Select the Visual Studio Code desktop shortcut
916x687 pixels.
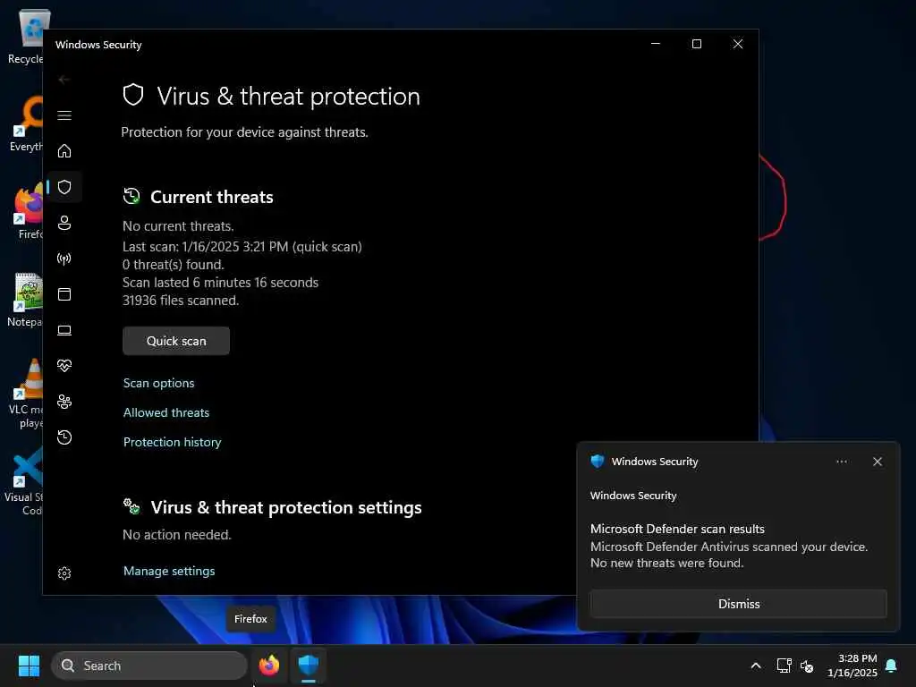24,482
